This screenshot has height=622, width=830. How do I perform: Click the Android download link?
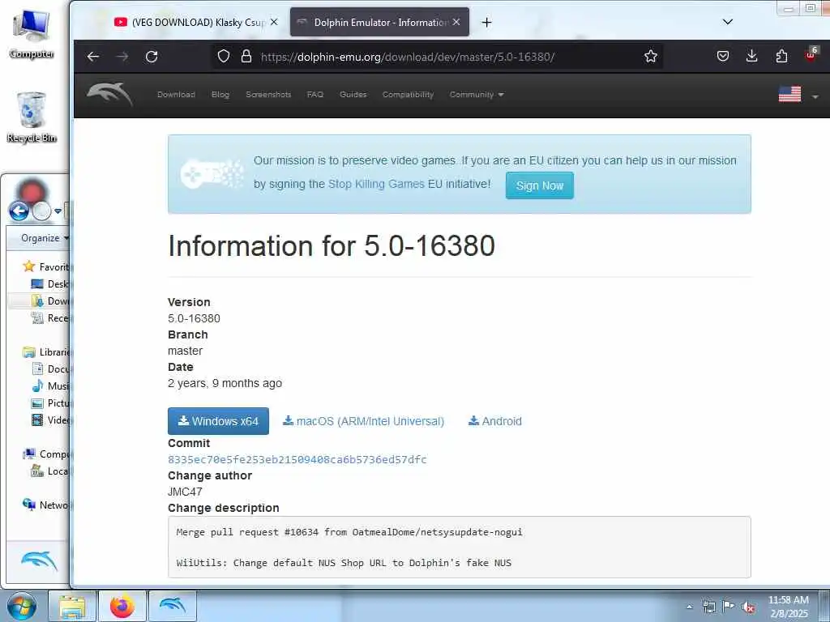tap(495, 421)
